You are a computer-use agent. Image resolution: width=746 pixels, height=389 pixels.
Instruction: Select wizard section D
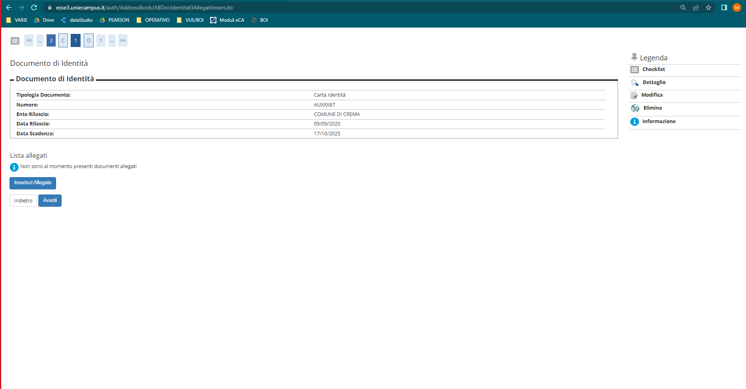[88, 40]
